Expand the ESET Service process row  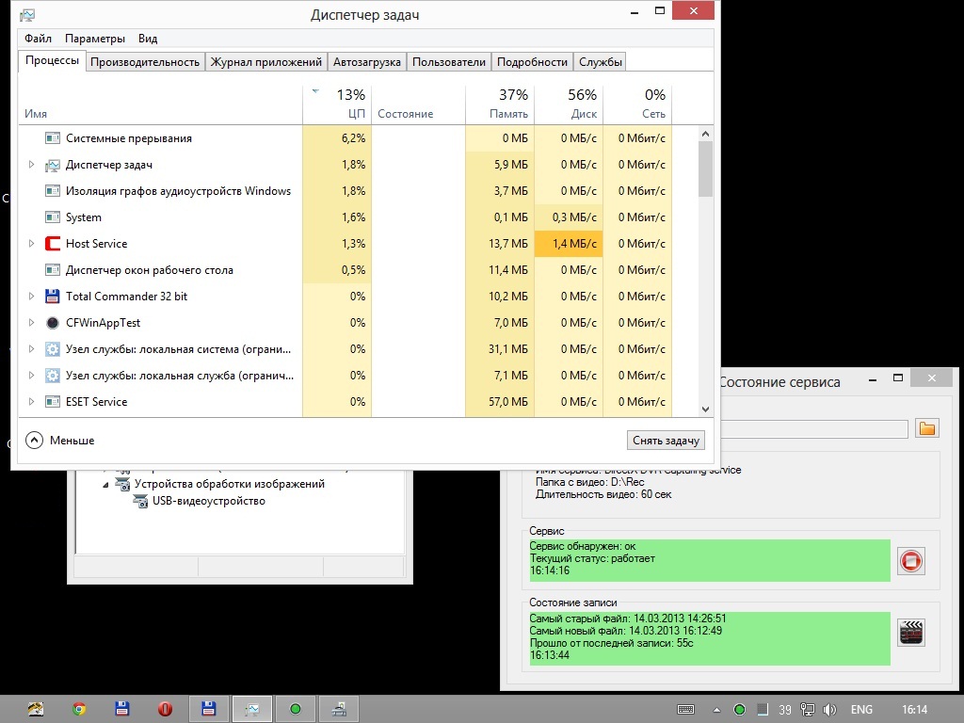coord(31,402)
